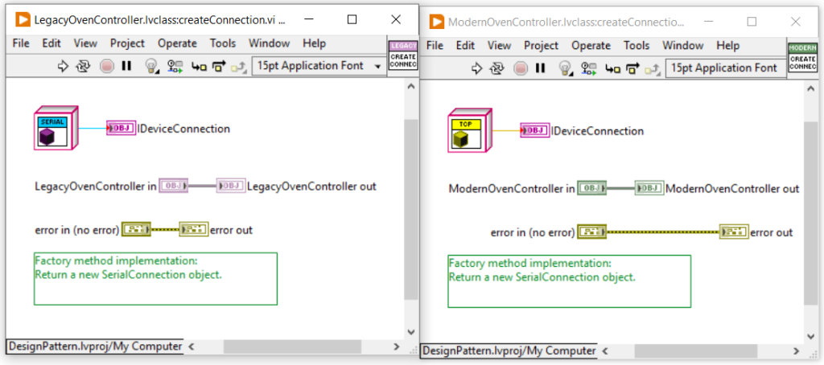Click the LEGACY CREATE CONNEC VI icon

click(403, 55)
